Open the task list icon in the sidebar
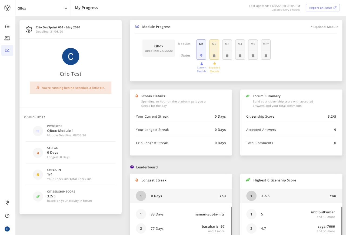Image resolution: width=346 pixels, height=235 pixels. pos(7,26)
